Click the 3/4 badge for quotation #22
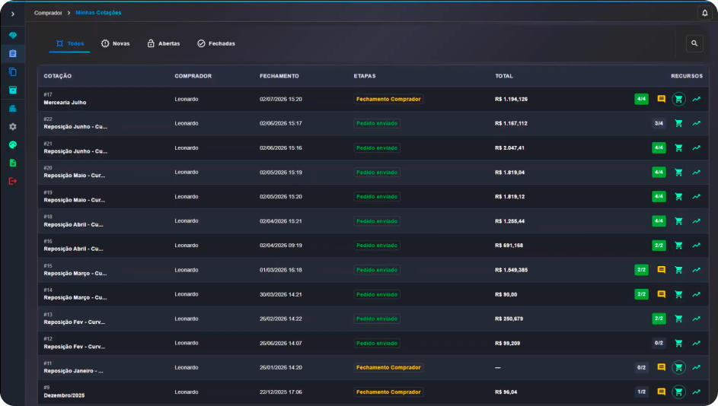 coord(659,123)
